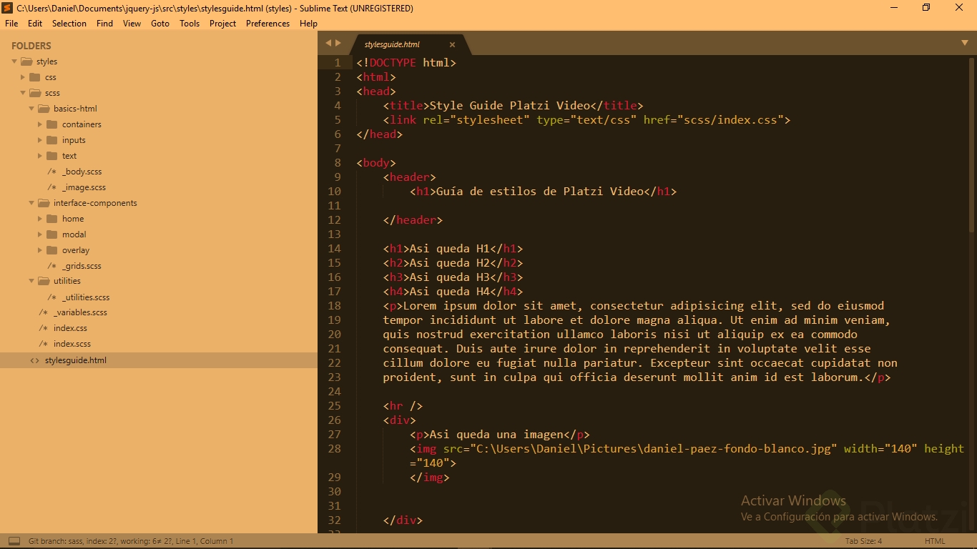977x549 pixels.
Task: Open the _grids.scss file in sidebar
Action: [x=80, y=265]
